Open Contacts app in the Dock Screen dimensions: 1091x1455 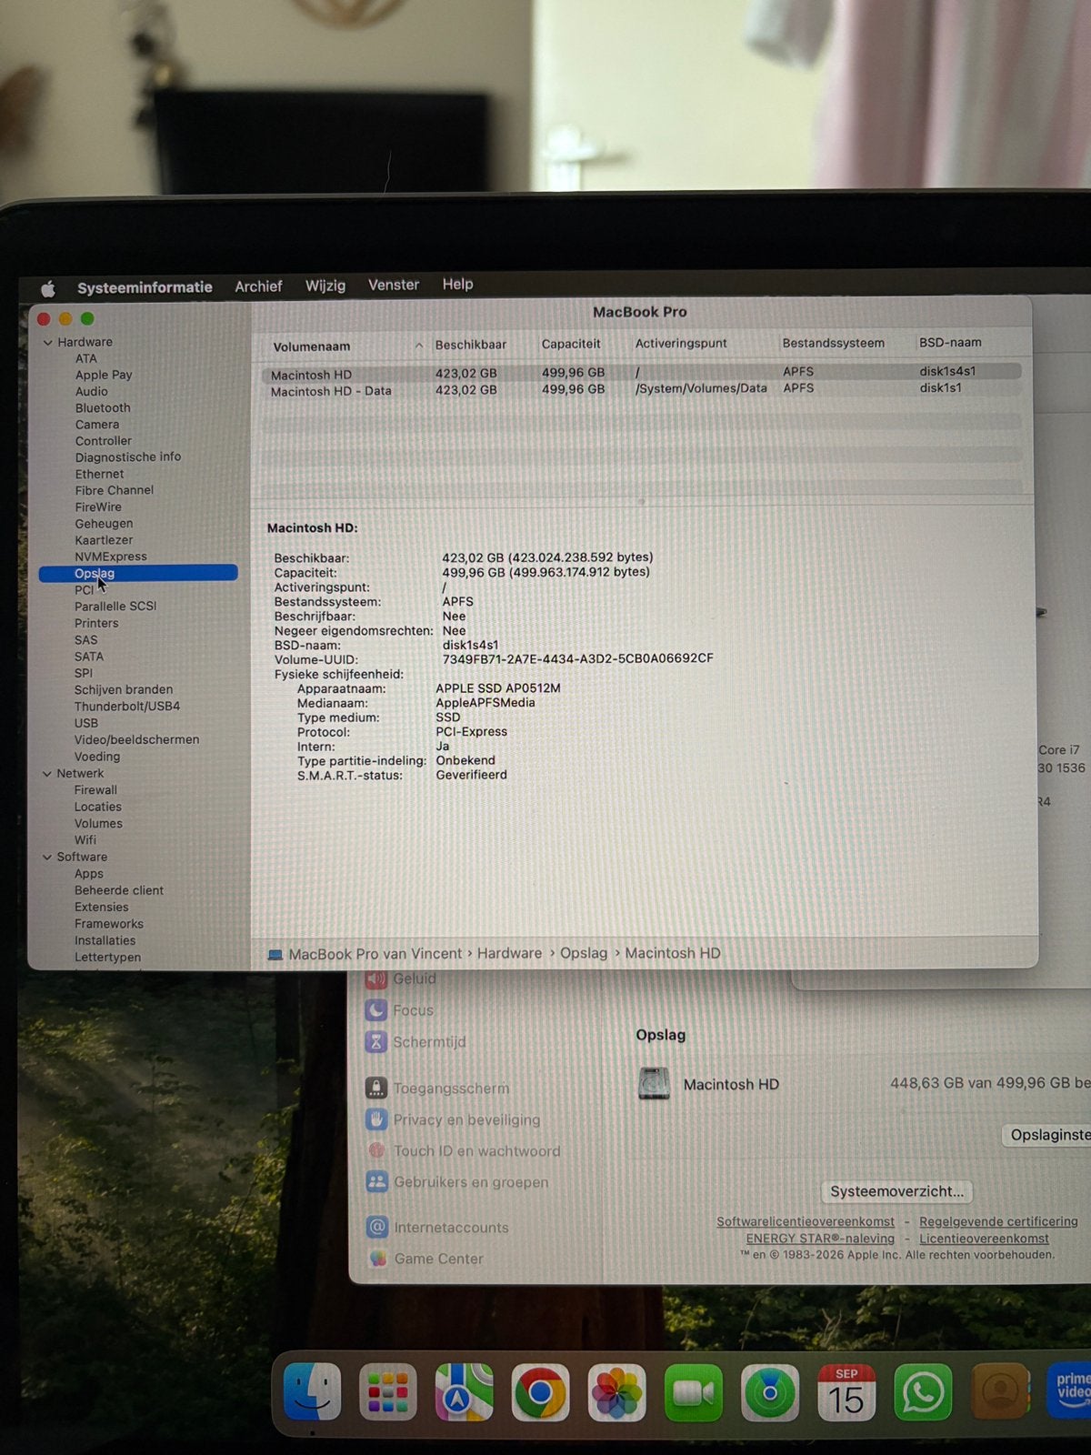tap(1000, 1392)
